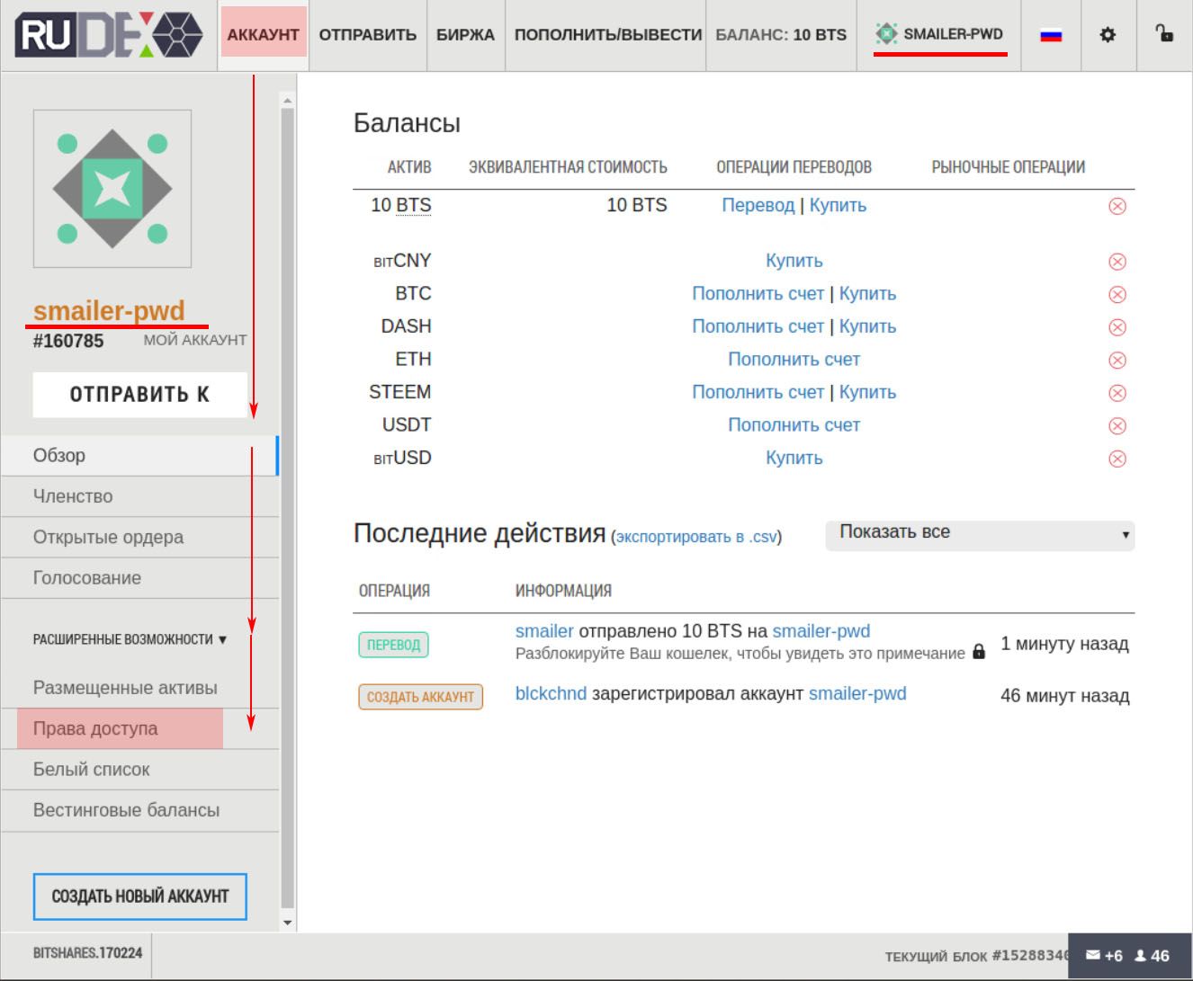Click the memo lock icon in transfer row
The image size is (1193, 981).
pos(979,653)
